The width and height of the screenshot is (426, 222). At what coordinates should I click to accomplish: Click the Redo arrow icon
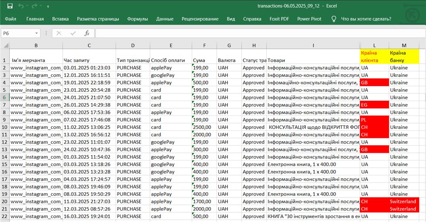[x=35, y=6]
